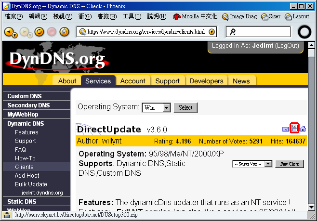Open the Select Vote dropdown
Screen dimensions: 317x221
coord(252,164)
